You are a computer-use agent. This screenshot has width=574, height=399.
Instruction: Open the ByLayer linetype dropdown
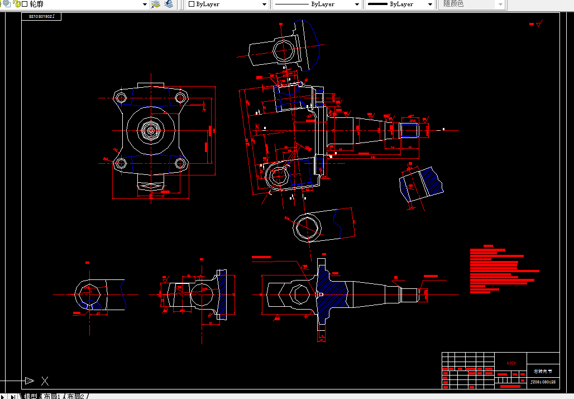357,4
